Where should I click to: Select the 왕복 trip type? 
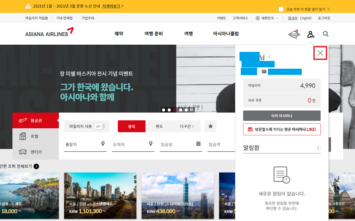[x=132, y=126]
